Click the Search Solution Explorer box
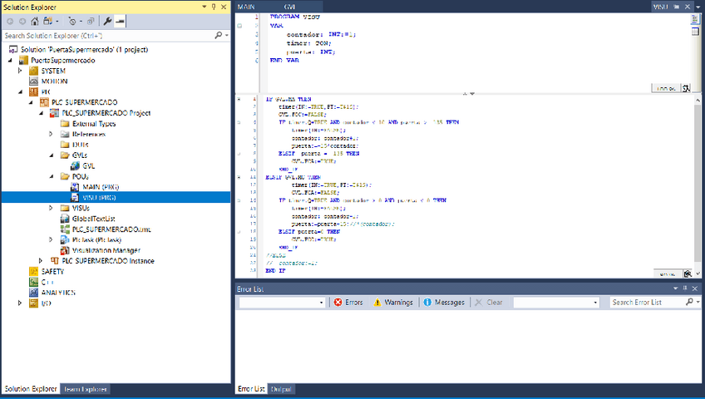The image size is (705, 399). [x=108, y=36]
